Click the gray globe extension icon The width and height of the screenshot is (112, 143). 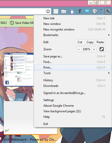[x=95, y=11]
